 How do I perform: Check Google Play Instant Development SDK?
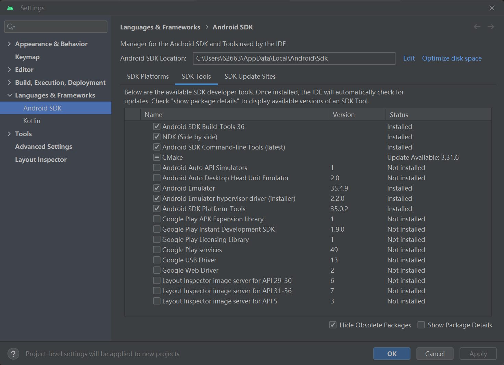(x=157, y=229)
